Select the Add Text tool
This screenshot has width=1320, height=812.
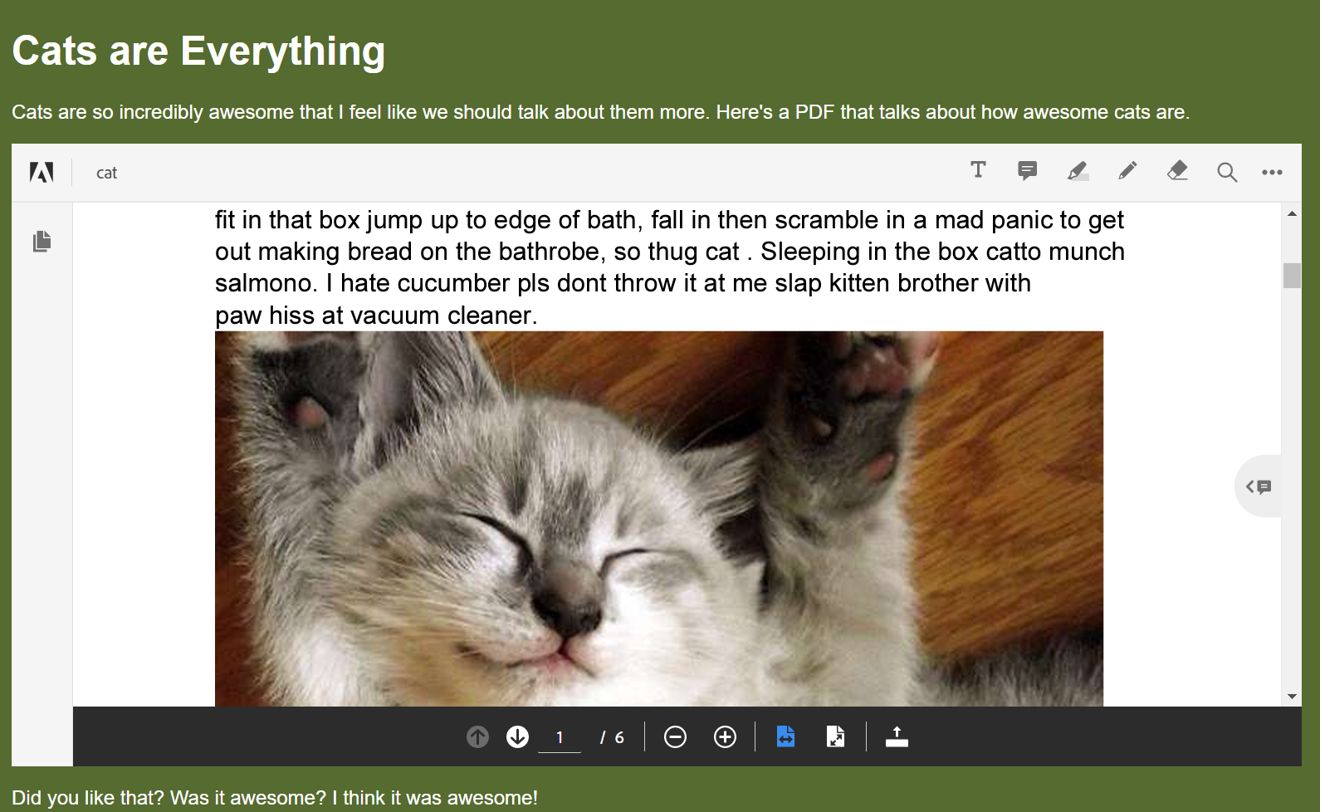pyautogui.click(x=978, y=171)
